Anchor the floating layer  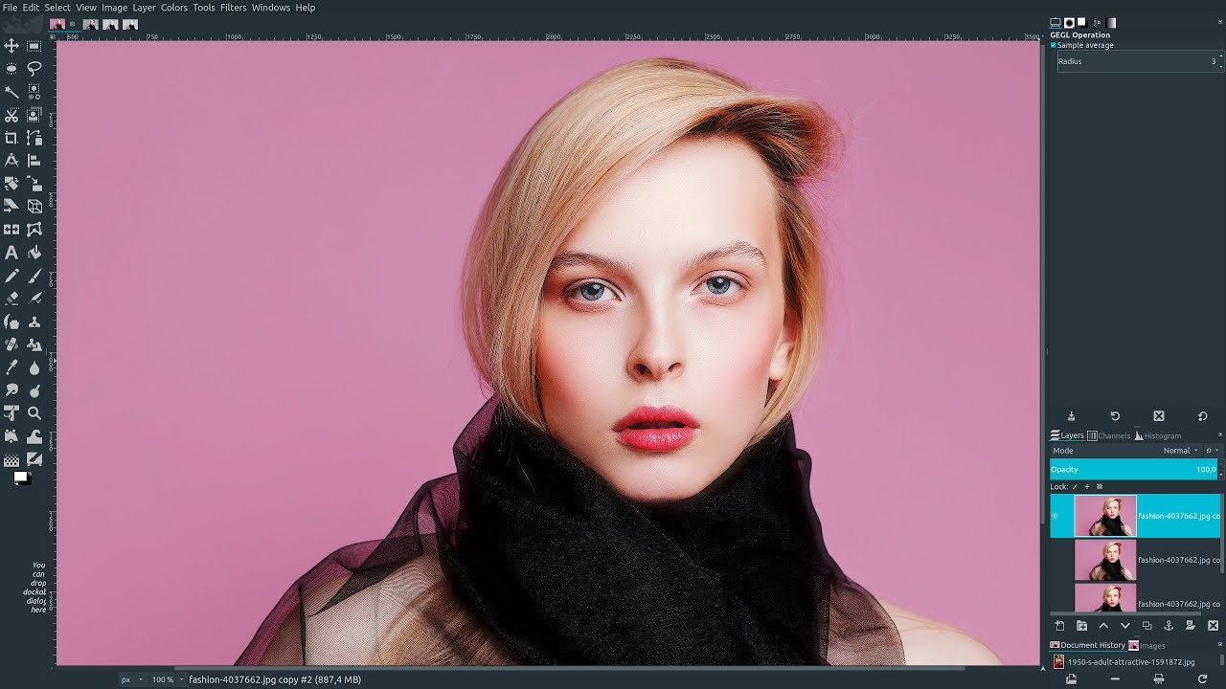tap(1169, 626)
